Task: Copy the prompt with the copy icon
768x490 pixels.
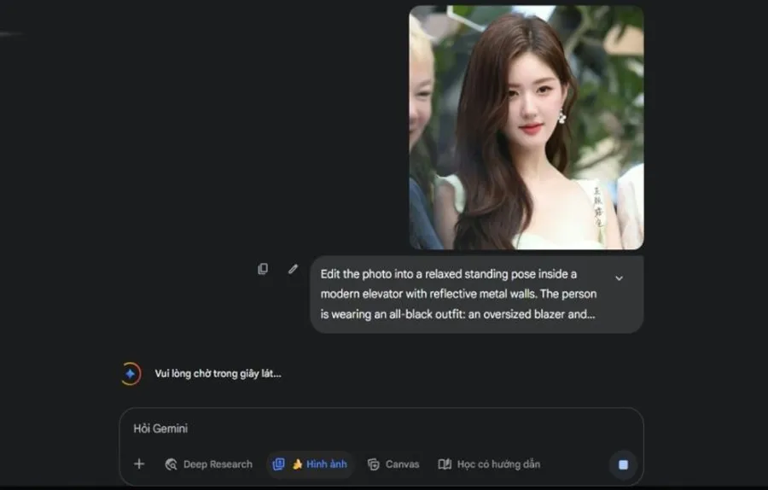Action: [263, 269]
